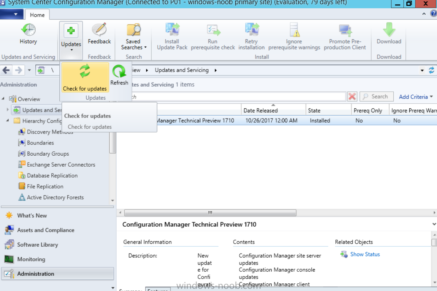Open the History view from the ribbon

pyautogui.click(x=28, y=35)
